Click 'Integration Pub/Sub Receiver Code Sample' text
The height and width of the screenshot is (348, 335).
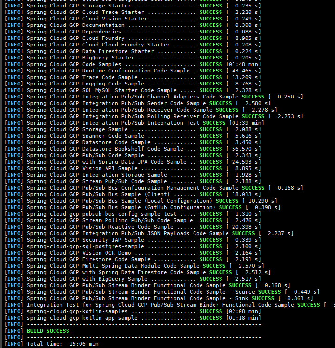[x=147, y=110]
